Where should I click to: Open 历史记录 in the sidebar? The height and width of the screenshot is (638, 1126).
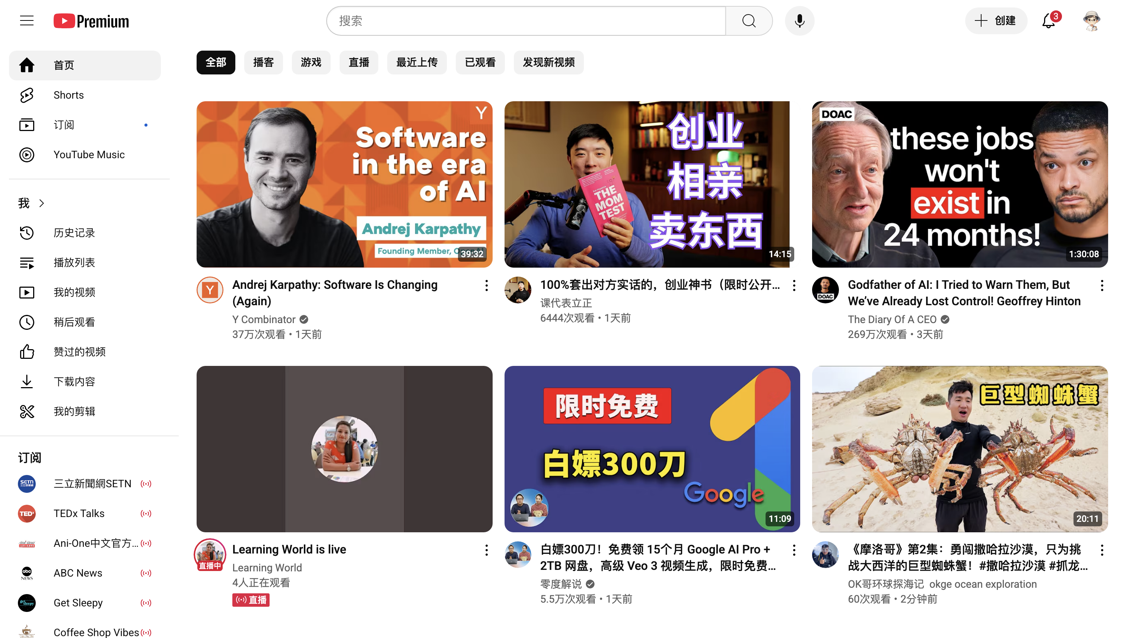85,233
